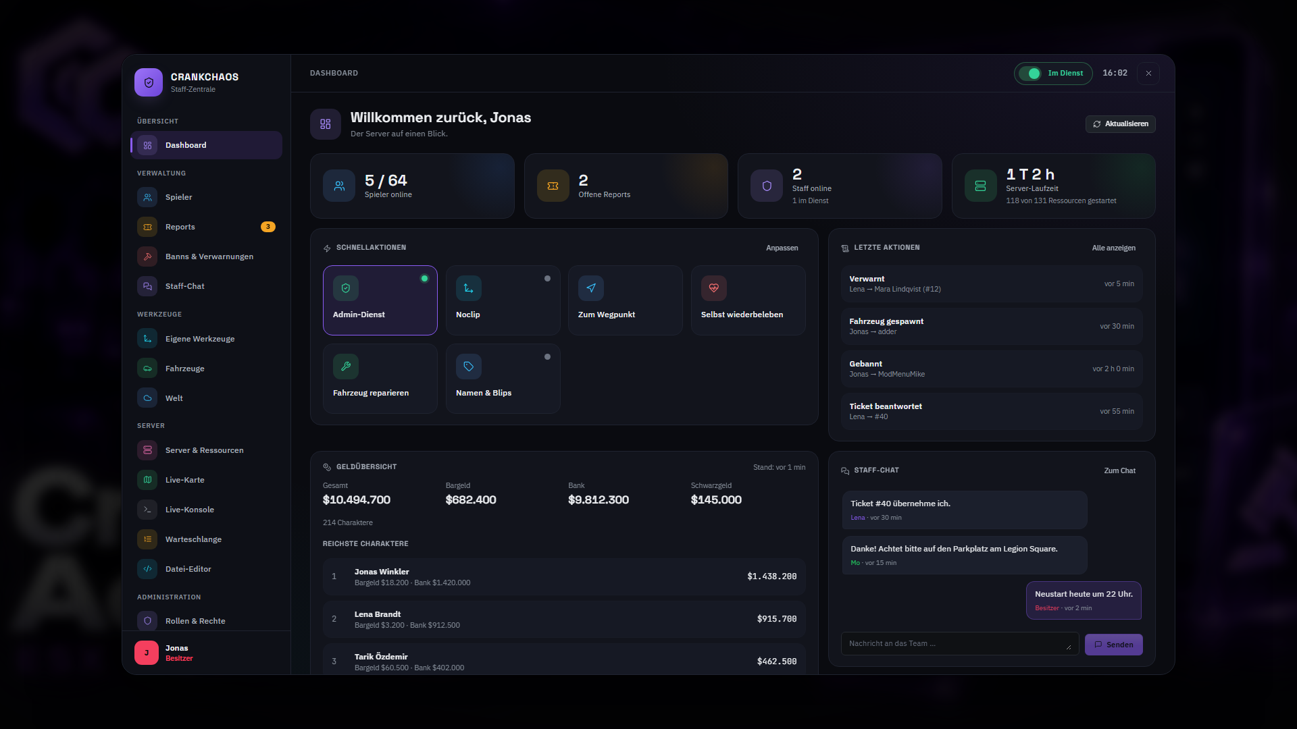Click the Spieler sidebar icon
The image size is (1297, 729).
coord(147,197)
